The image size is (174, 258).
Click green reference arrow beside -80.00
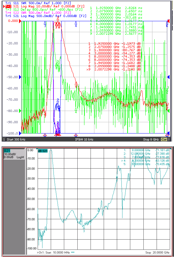pos(20,111)
